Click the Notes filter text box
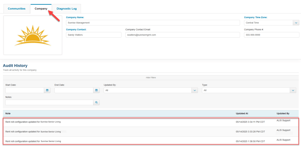This screenshot has width=301, height=146. pos(49,102)
